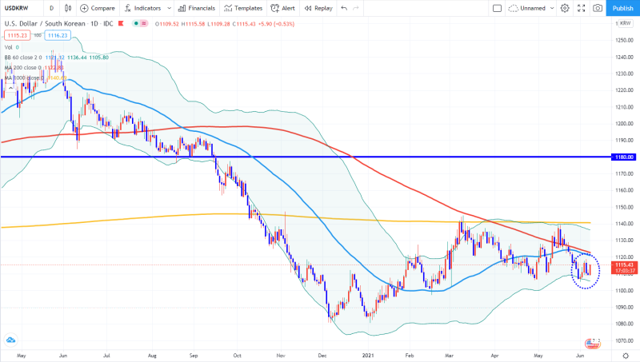The height and width of the screenshot is (362, 640).
Task: Click the Publish button
Action: tap(623, 8)
